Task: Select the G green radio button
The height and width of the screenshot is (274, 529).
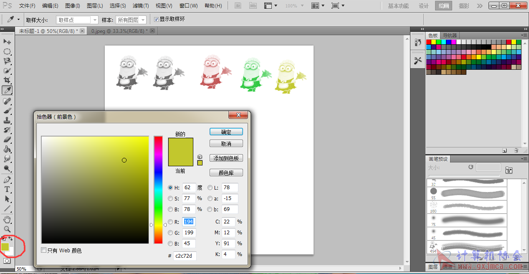Action: click(x=170, y=233)
